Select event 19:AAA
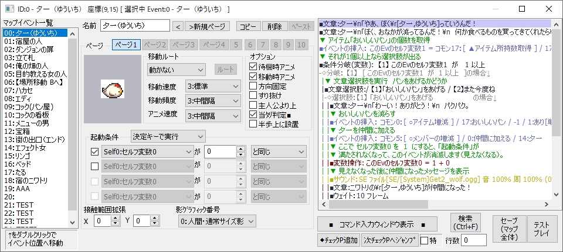This screenshot has width=563, height=252. tap(35, 188)
